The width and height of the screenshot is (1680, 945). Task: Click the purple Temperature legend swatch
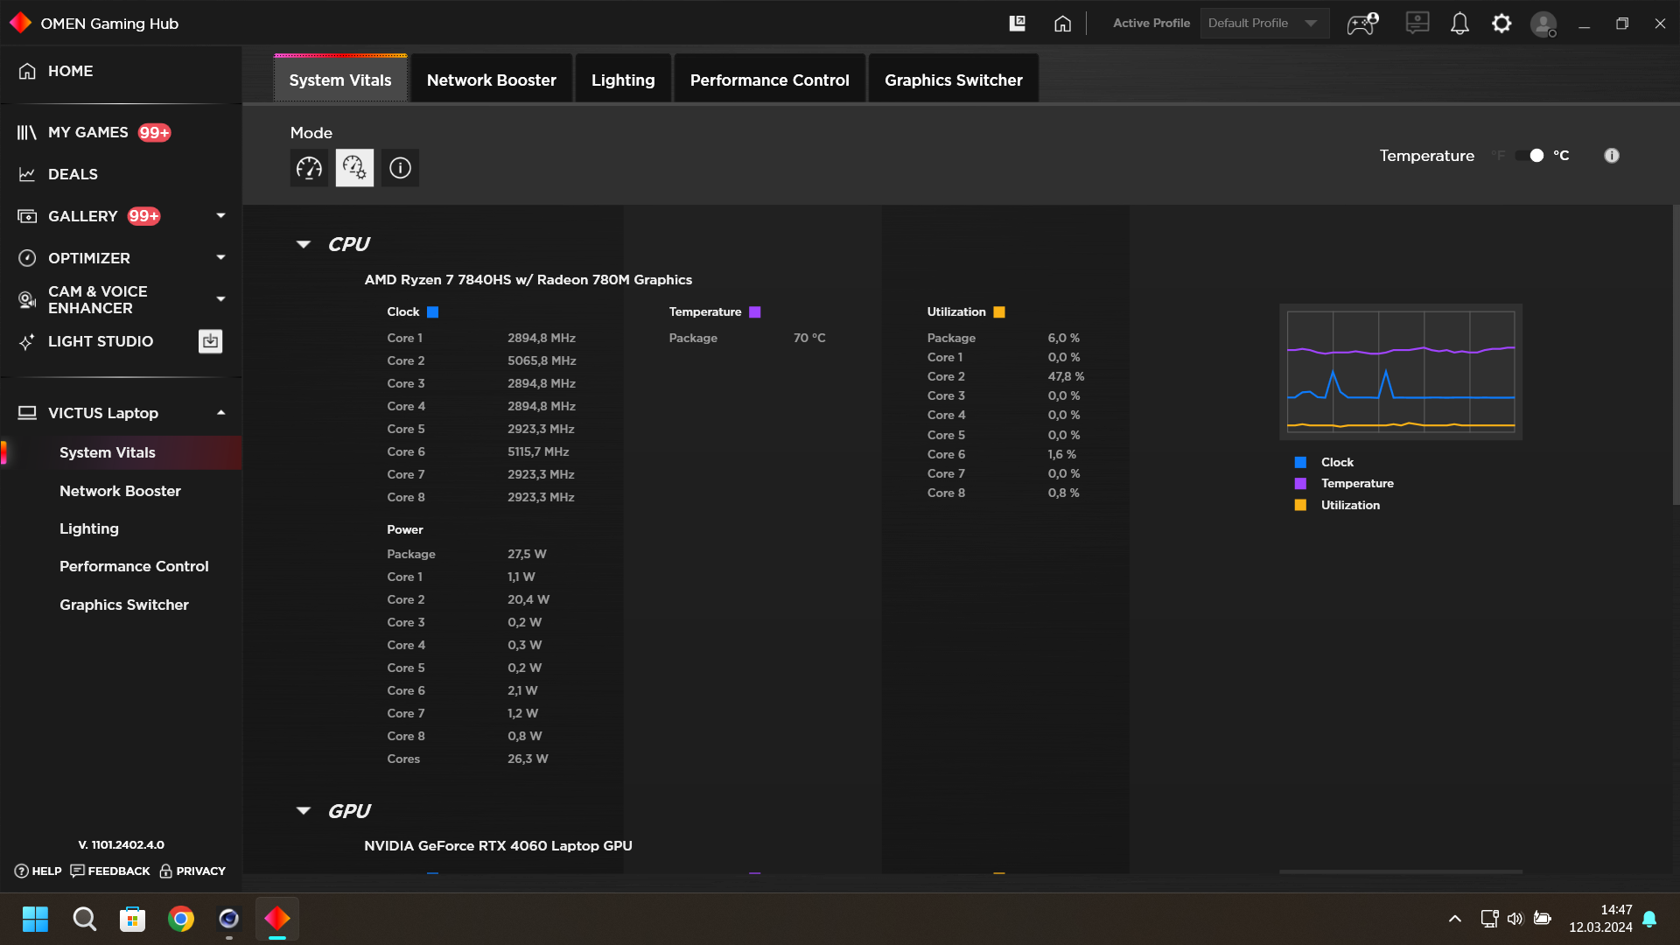pyautogui.click(x=1300, y=484)
